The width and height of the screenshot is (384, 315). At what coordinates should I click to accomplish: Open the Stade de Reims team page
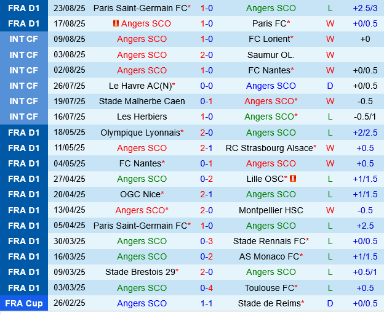(269, 303)
